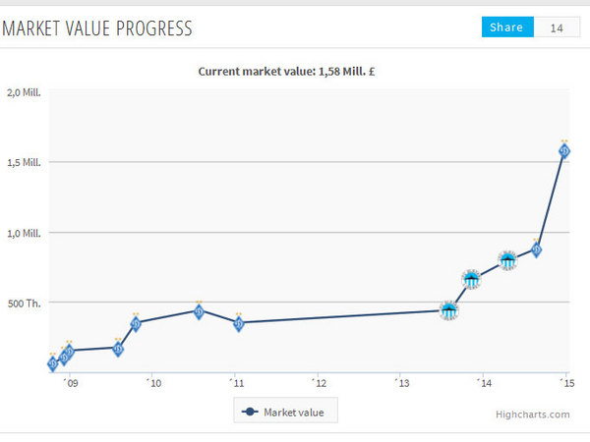Open the Highcharts.com credit link
This screenshot has height=442, width=590.
[x=533, y=414]
